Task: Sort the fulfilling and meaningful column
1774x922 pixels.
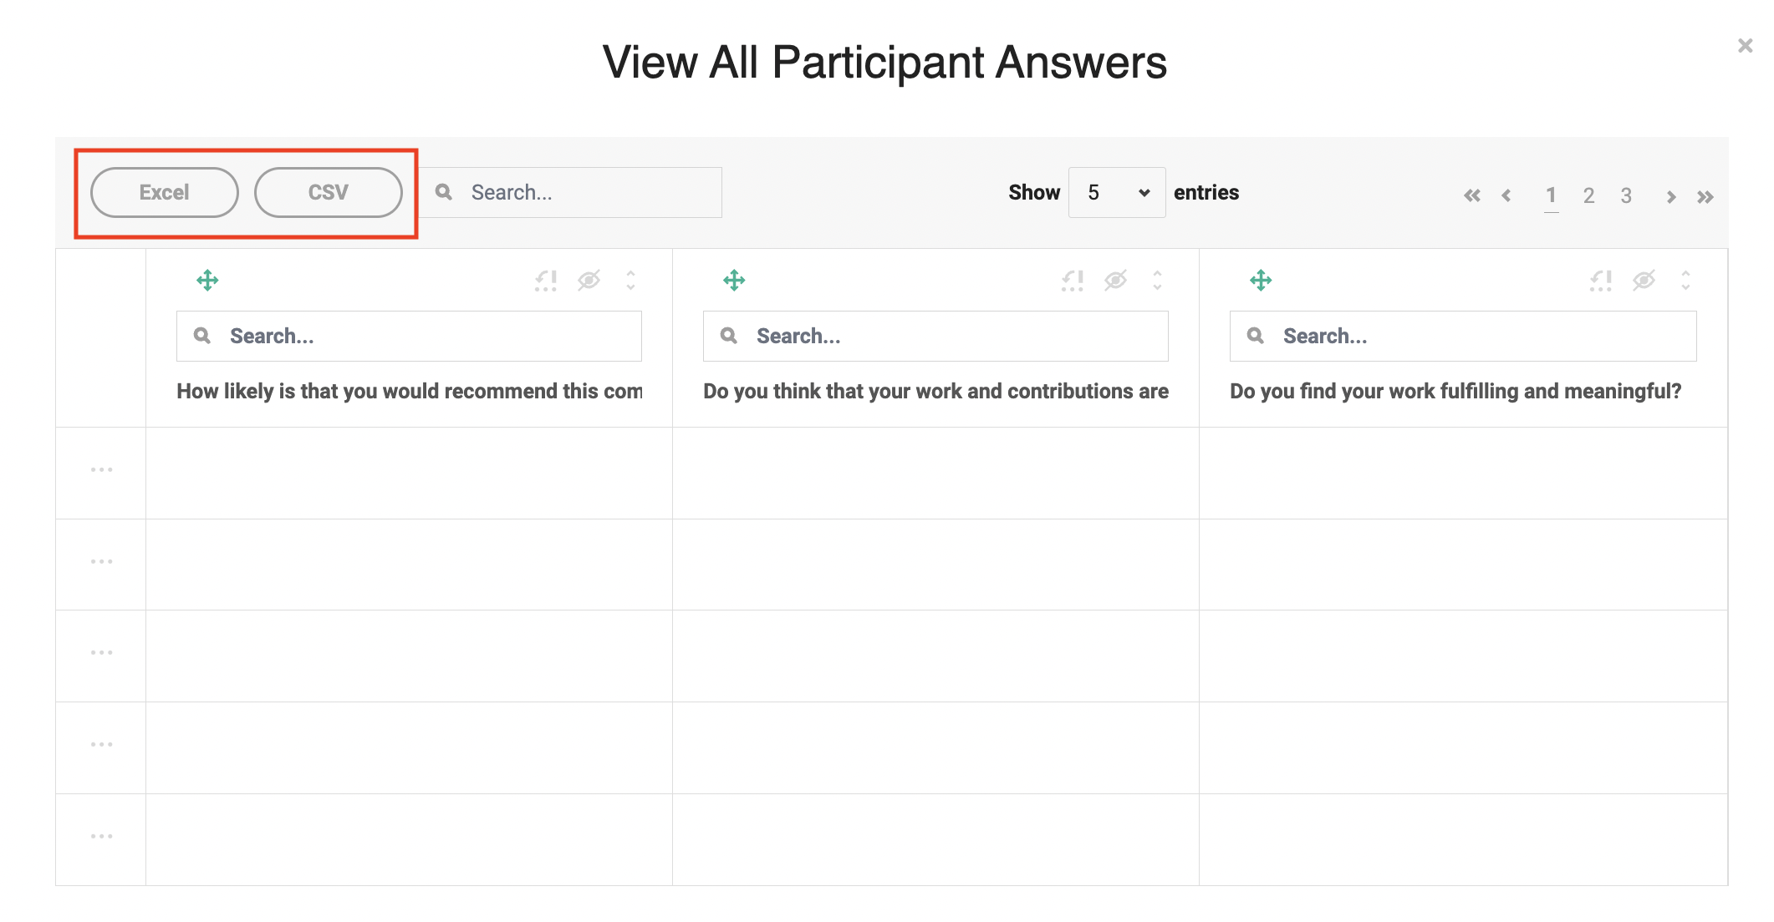Action: (1686, 280)
